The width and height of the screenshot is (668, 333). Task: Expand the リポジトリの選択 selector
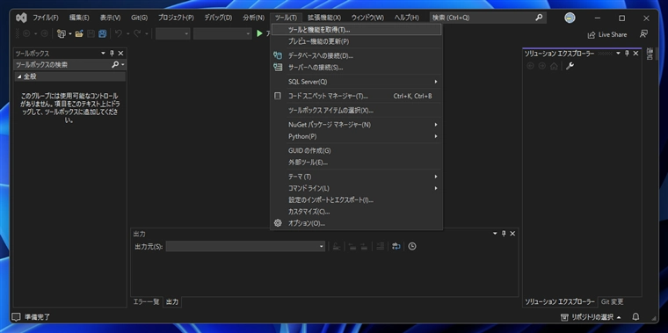[x=590, y=317]
